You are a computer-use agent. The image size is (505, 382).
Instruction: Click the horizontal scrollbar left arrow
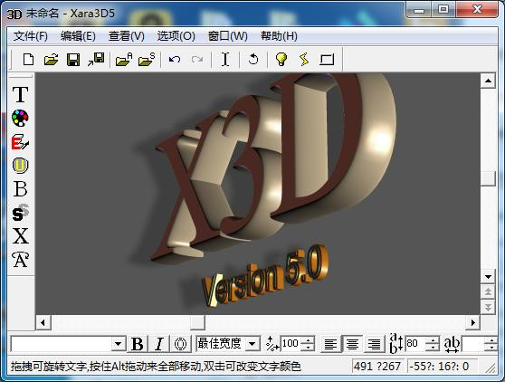point(43,322)
